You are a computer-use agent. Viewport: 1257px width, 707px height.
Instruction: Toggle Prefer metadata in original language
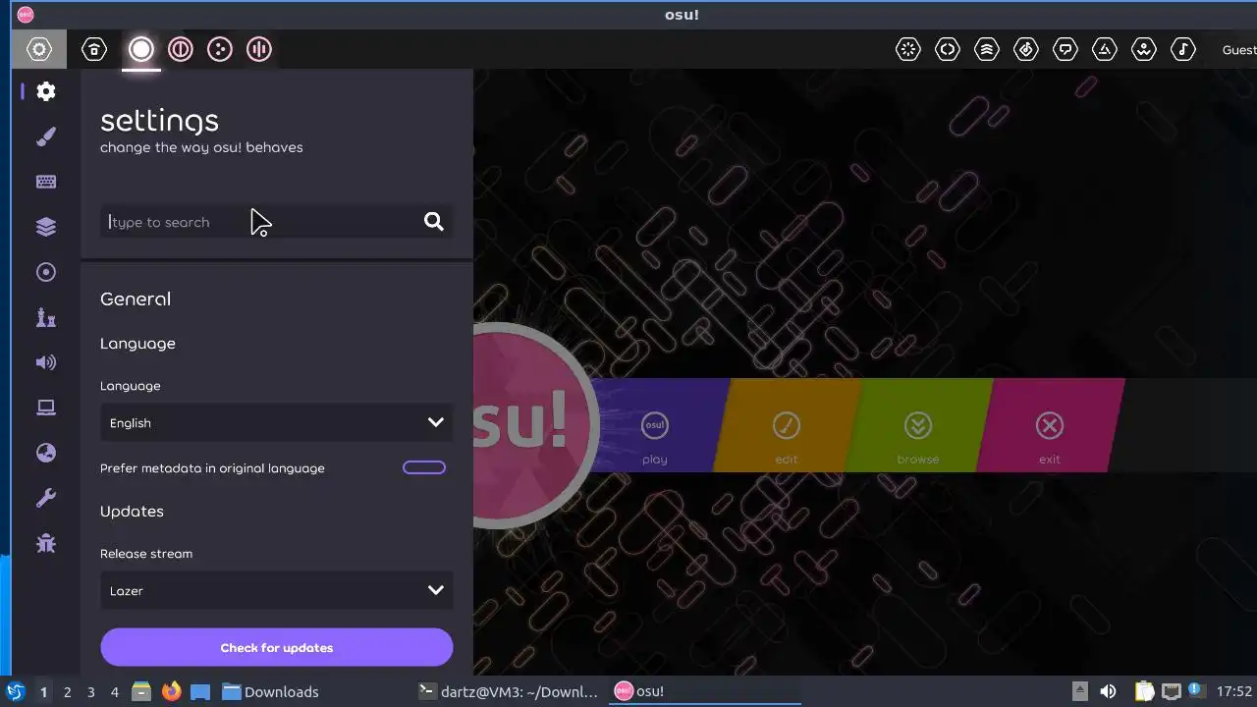[x=424, y=467]
